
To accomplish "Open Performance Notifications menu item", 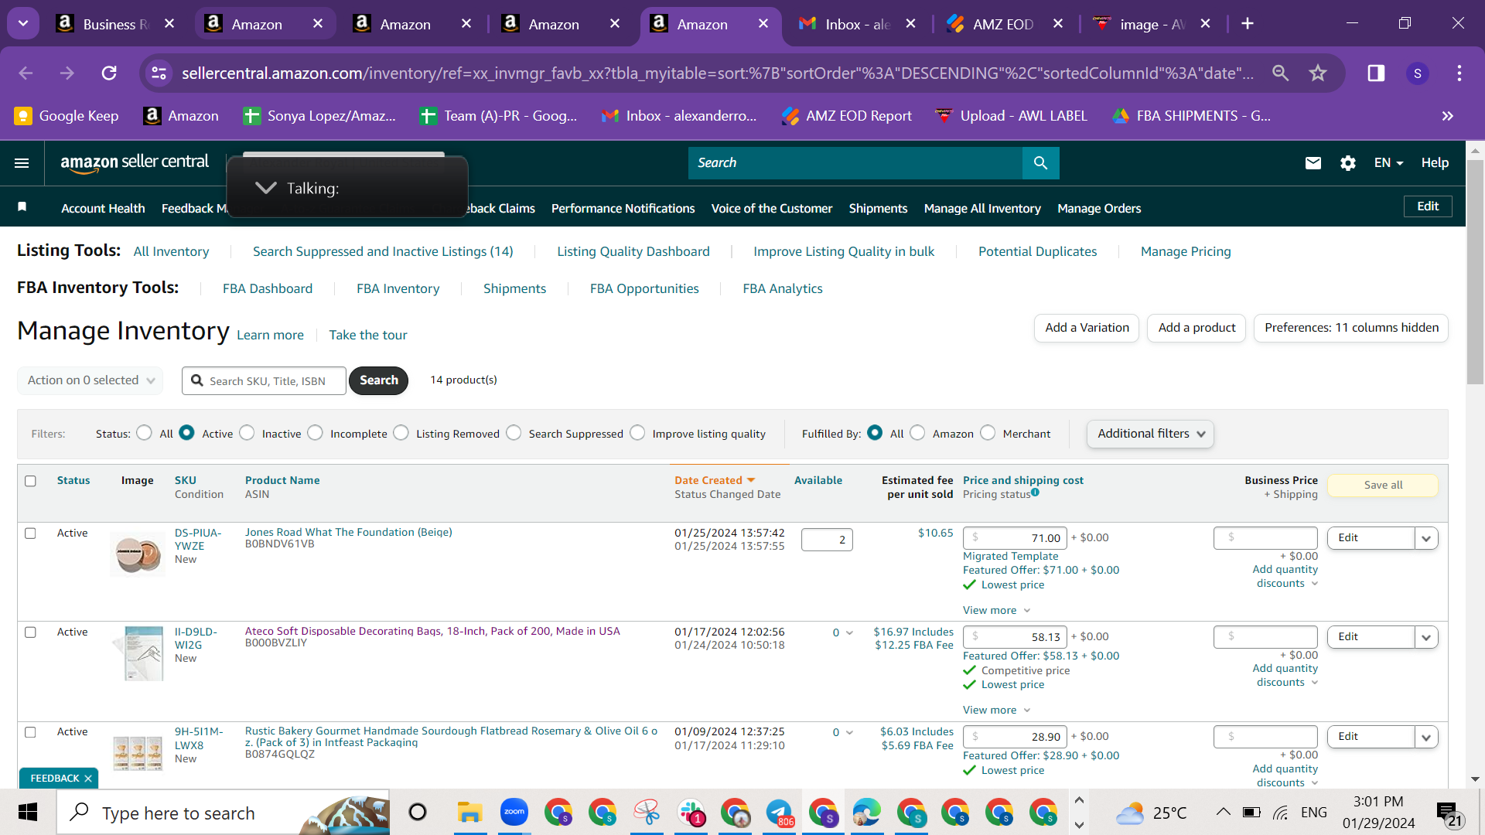I will point(623,209).
